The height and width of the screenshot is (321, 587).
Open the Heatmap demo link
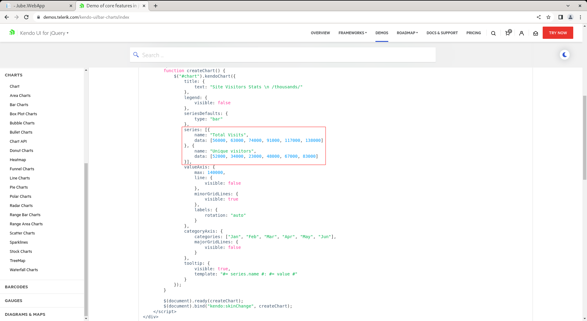click(18, 160)
